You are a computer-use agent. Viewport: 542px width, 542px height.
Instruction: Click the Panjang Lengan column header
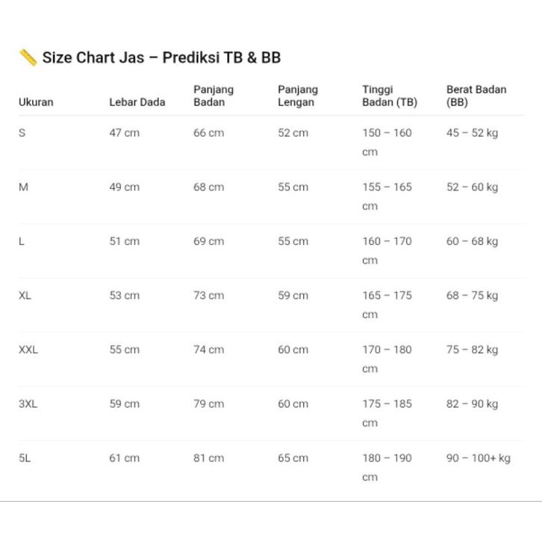pos(298,96)
